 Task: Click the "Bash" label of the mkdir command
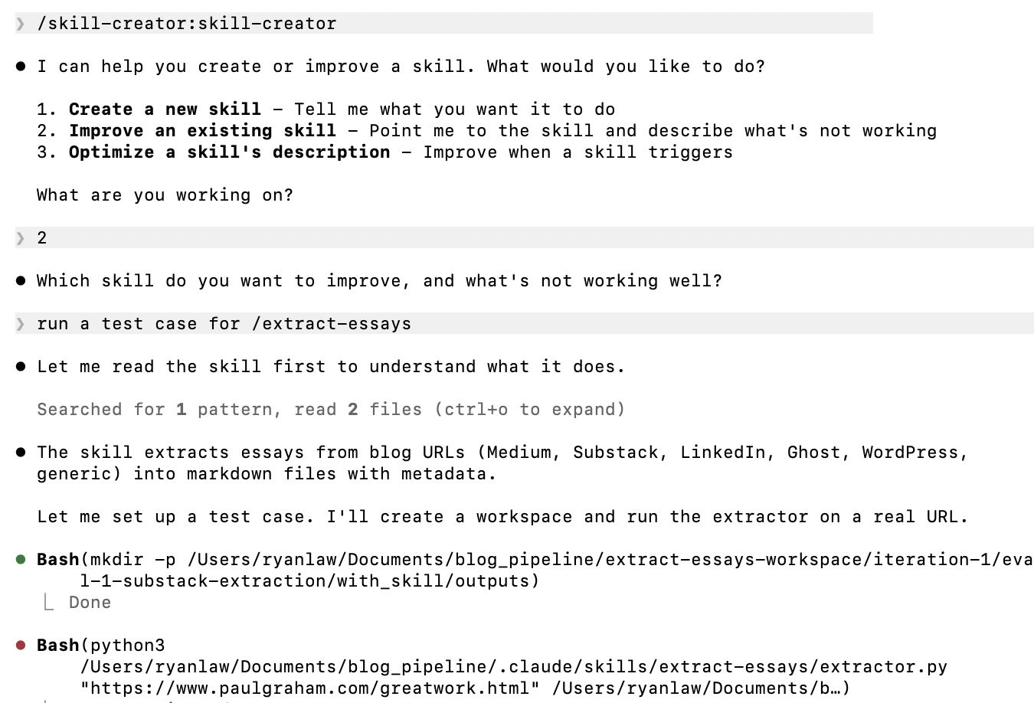tap(57, 560)
